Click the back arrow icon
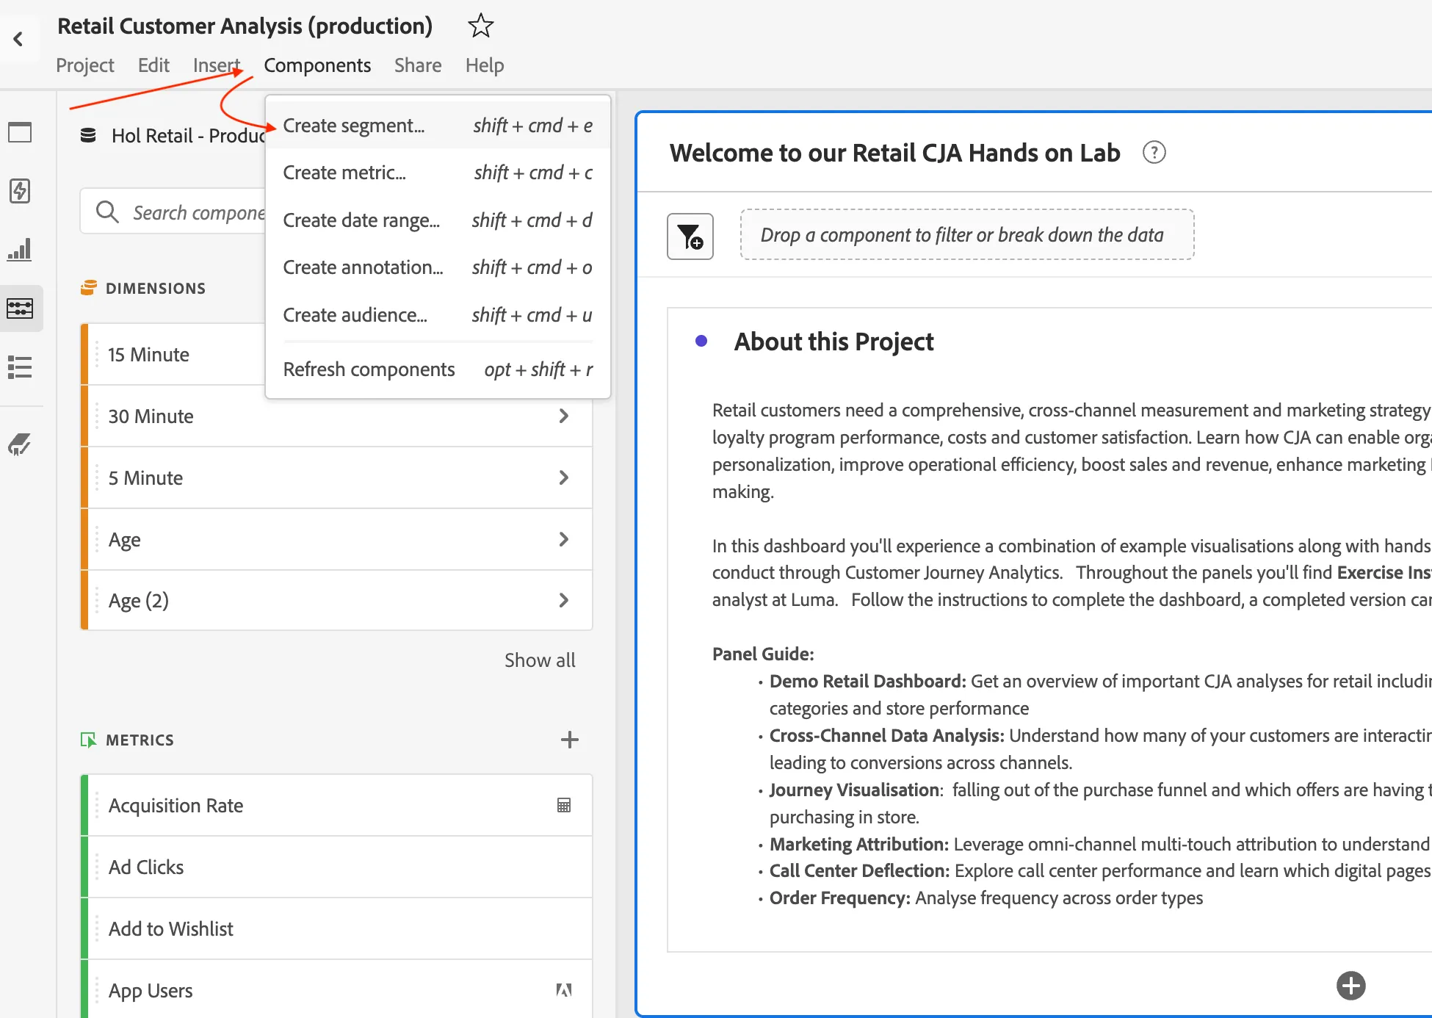The height and width of the screenshot is (1018, 1432). (18, 39)
